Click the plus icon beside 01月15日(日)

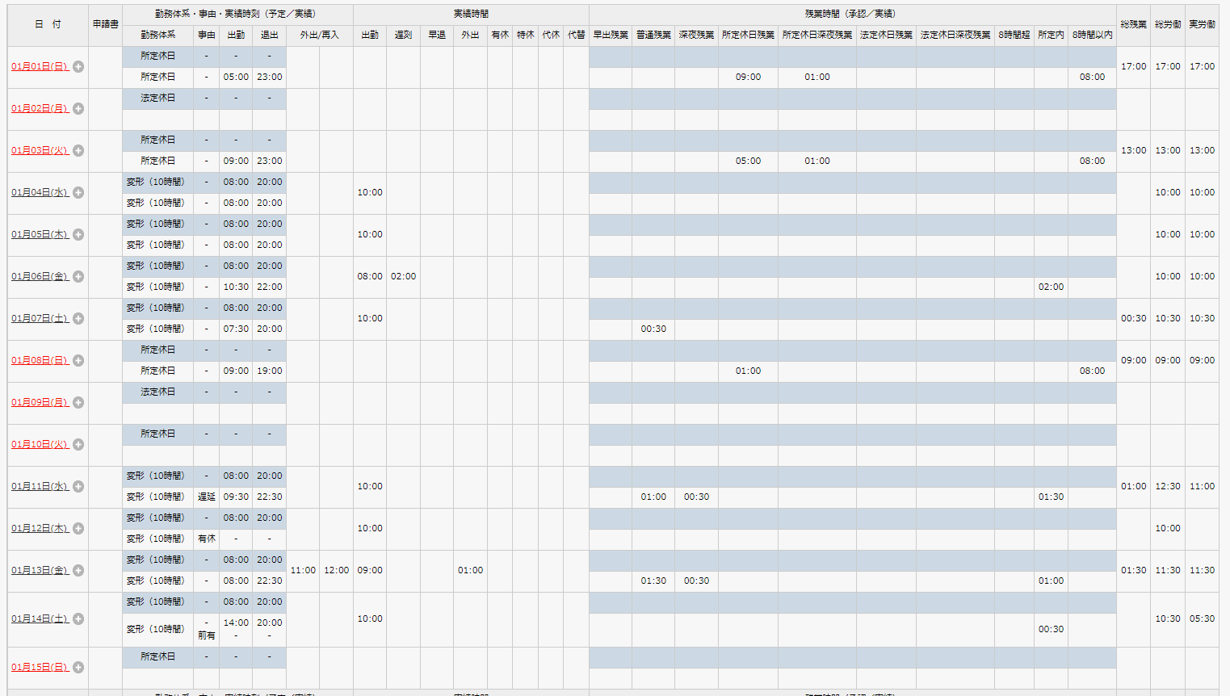[78, 668]
